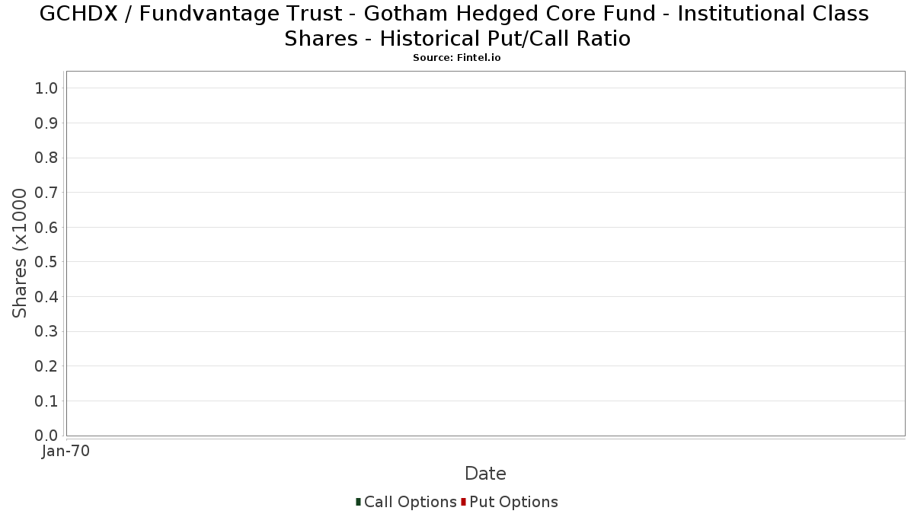The height and width of the screenshot is (514, 914).
Task: Click the Source: Fintel.io link
Action: [457, 58]
